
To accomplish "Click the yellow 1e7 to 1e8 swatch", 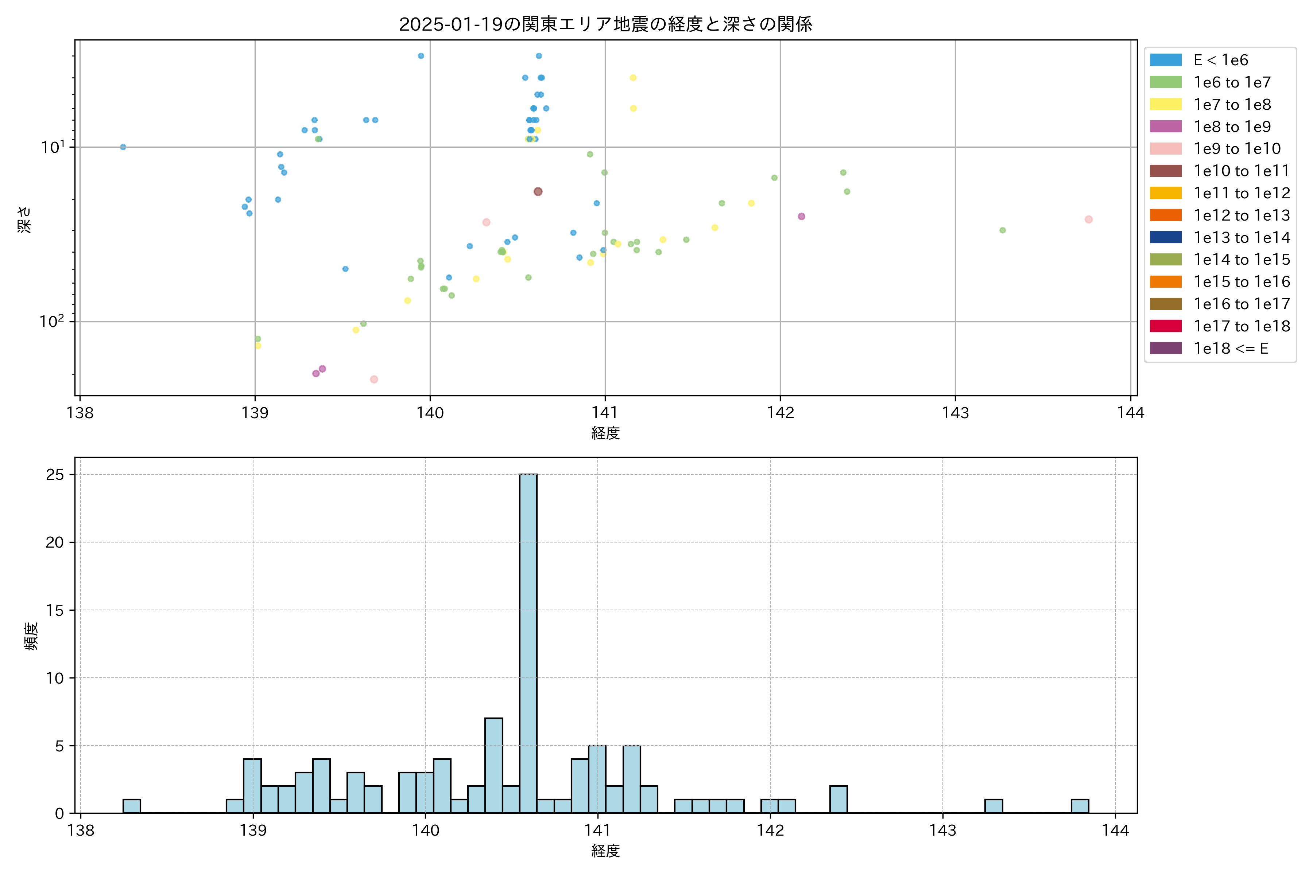I will coord(1166,104).
